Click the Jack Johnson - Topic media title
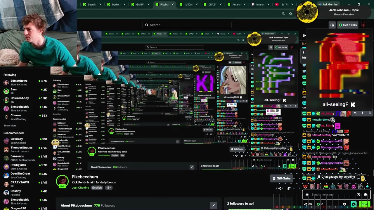 344,10
